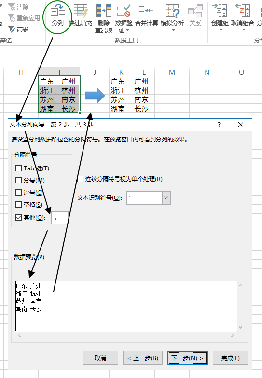Click the 创建组 Group icon
The image size is (262, 378).
pyautogui.click(x=220, y=10)
